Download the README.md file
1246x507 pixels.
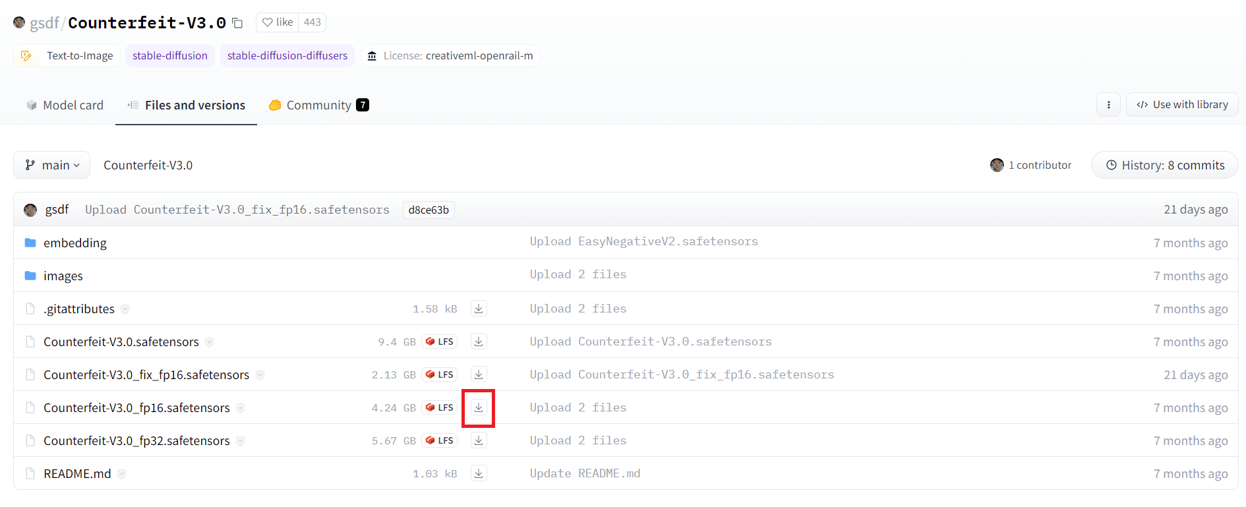(479, 473)
